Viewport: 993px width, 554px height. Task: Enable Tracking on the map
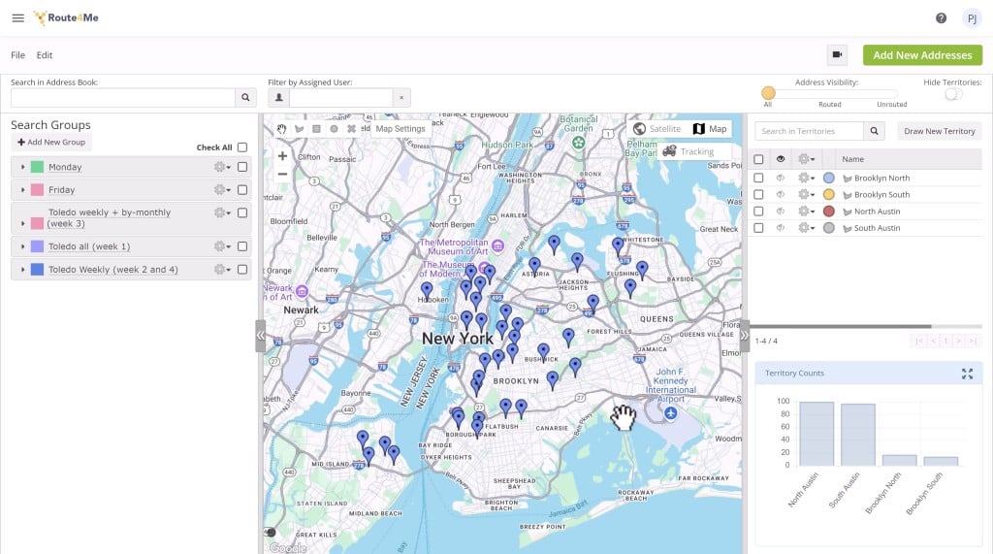pyautogui.click(x=689, y=151)
